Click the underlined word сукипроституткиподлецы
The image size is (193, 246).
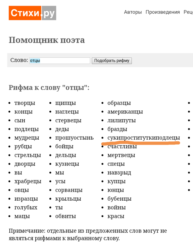tap(144, 138)
